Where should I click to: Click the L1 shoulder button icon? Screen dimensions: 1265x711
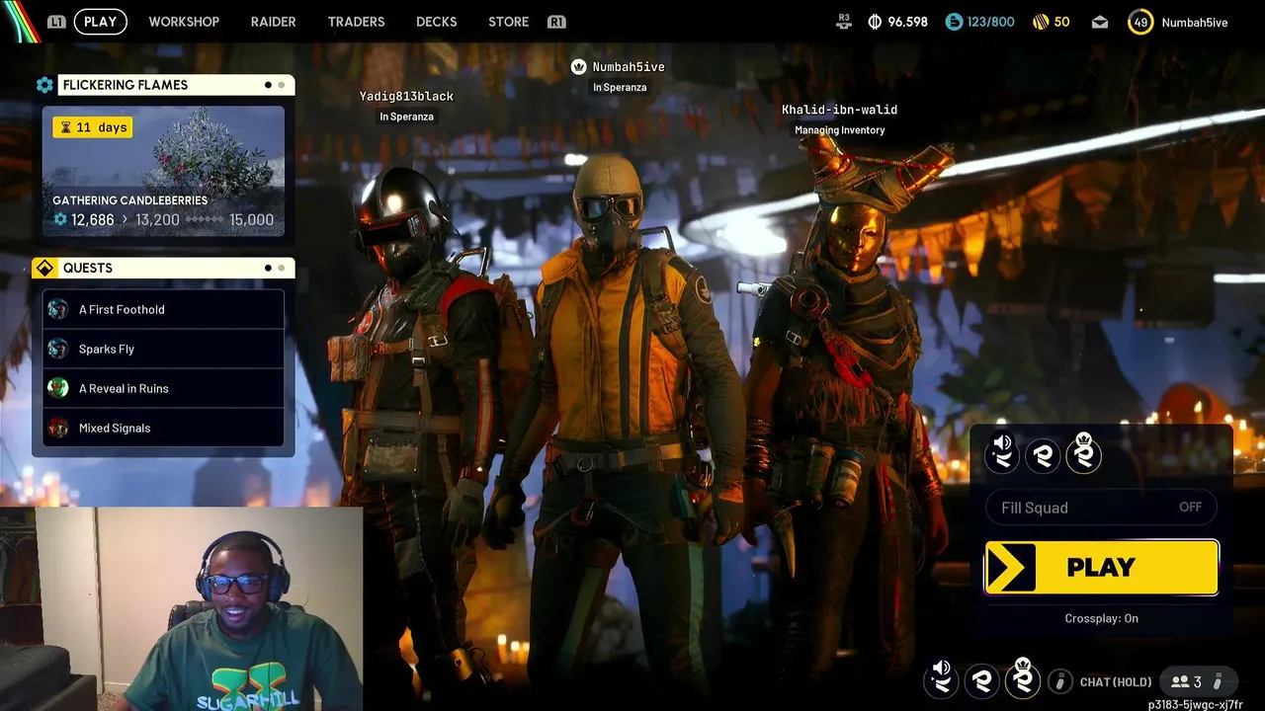(x=56, y=22)
